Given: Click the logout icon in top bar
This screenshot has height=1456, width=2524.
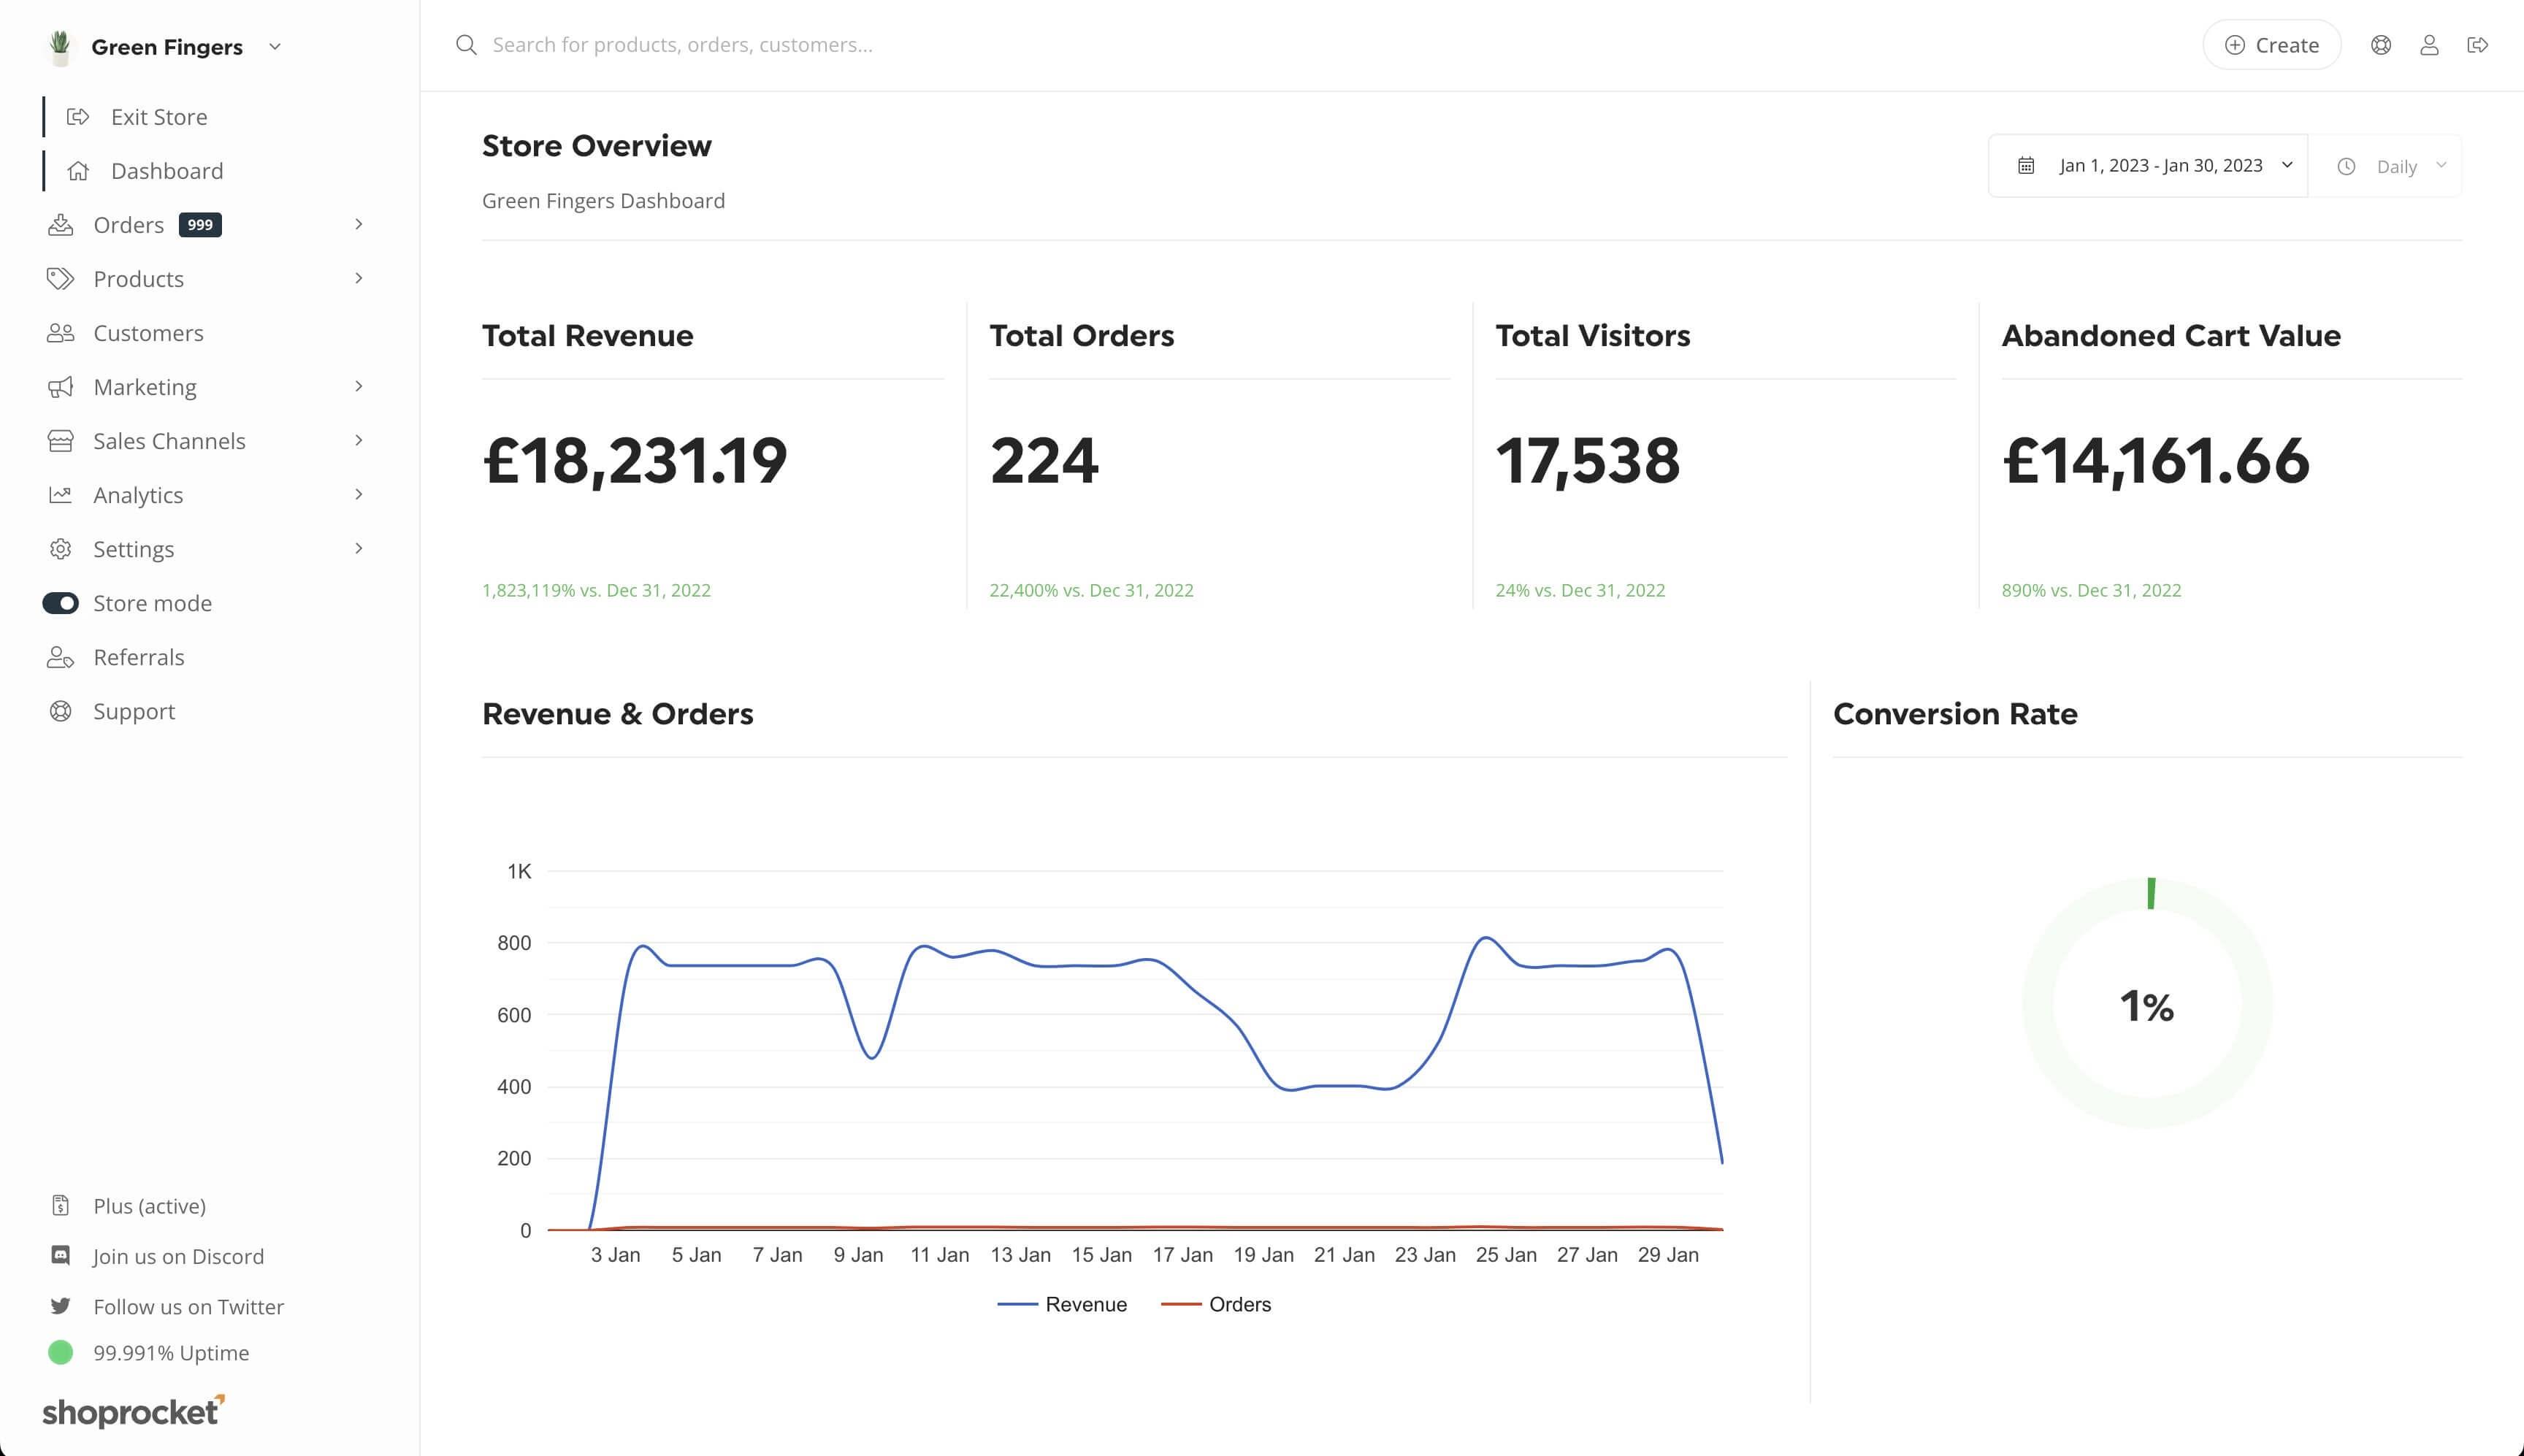Looking at the screenshot, I should tap(2477, 45).
